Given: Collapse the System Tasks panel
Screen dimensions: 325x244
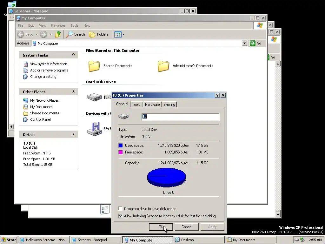Looking at the screenshot, I should coord(73,55).
